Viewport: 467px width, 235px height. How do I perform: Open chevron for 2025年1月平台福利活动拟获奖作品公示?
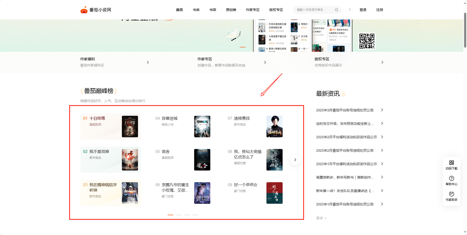[x=382, y=163]
